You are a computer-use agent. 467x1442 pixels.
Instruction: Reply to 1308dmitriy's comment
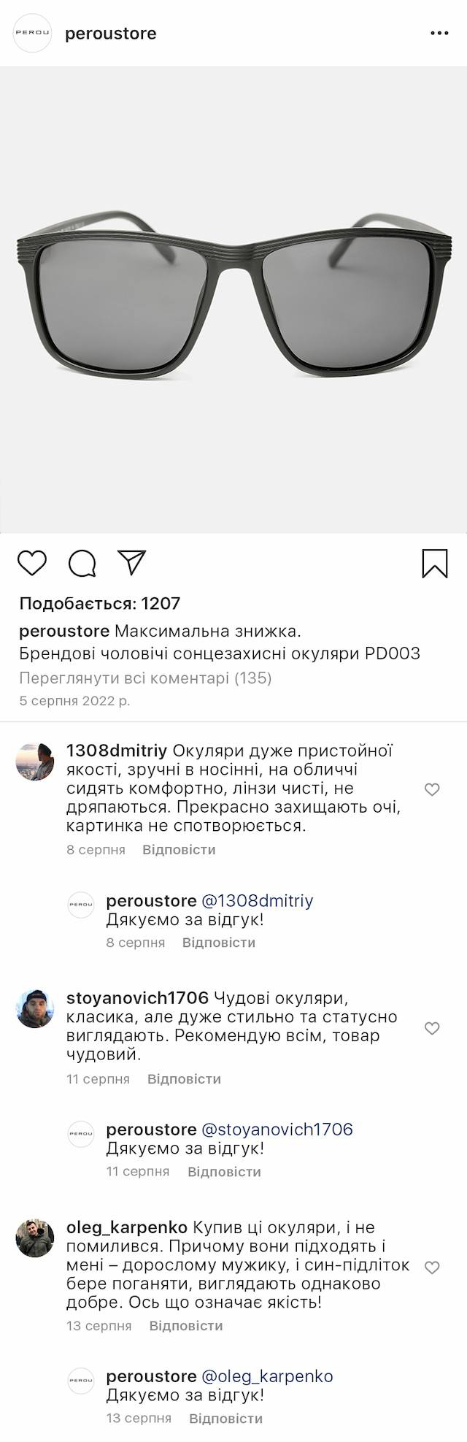[179, 850]
